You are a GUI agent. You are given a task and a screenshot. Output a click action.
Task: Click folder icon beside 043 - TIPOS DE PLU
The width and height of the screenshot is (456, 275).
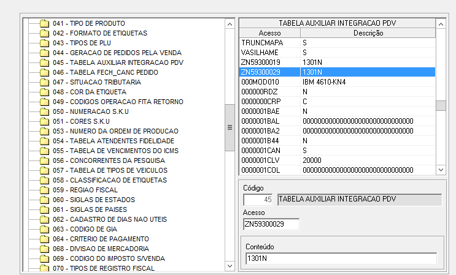44,43
